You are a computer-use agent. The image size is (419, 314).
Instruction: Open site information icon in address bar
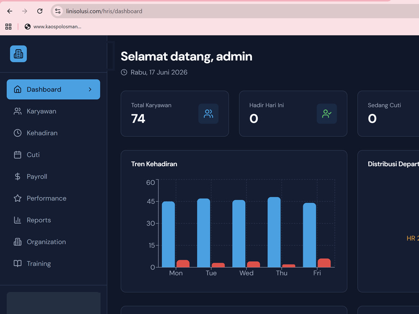[58, 11]
